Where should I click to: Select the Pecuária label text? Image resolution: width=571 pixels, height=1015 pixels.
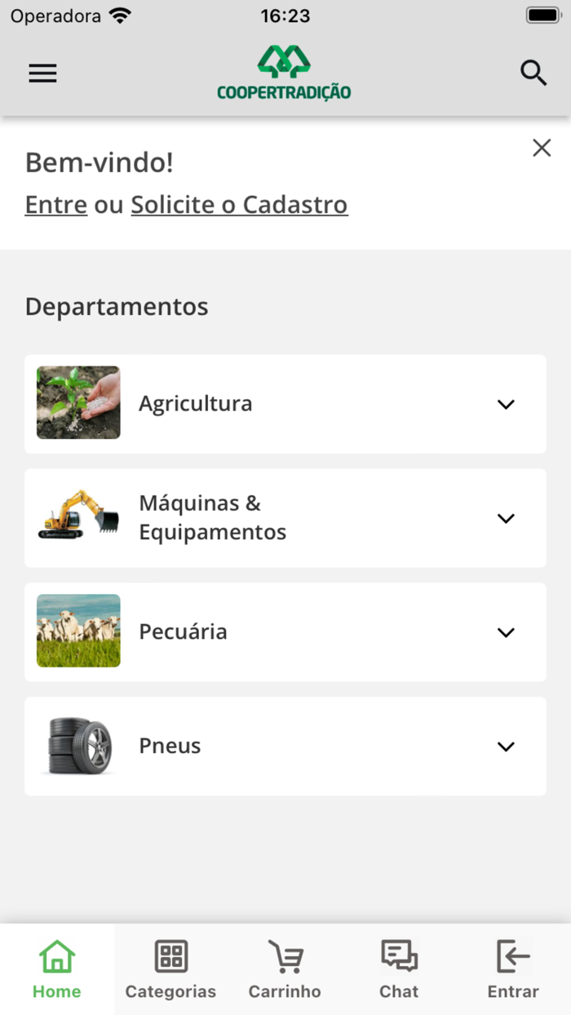click(183, 632)
